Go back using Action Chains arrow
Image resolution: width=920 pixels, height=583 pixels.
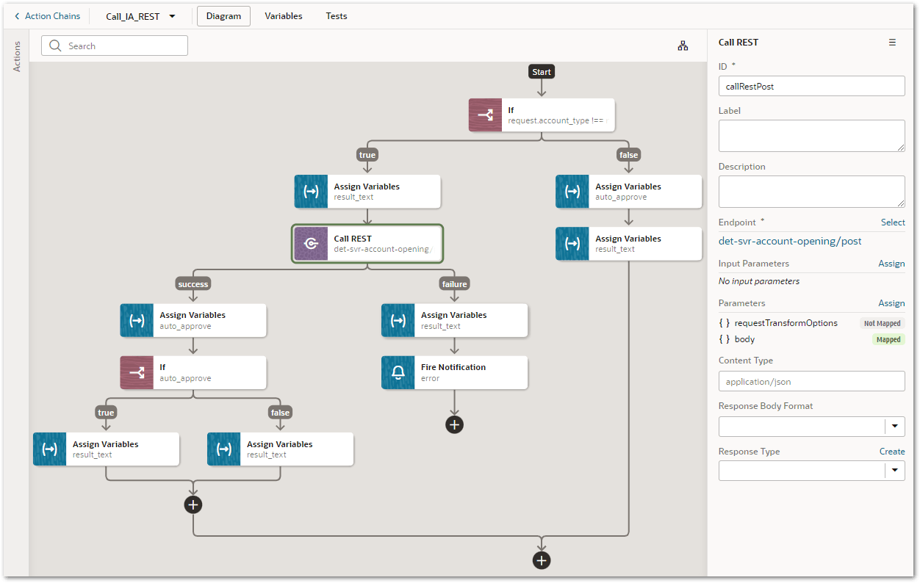coord(18,16)
